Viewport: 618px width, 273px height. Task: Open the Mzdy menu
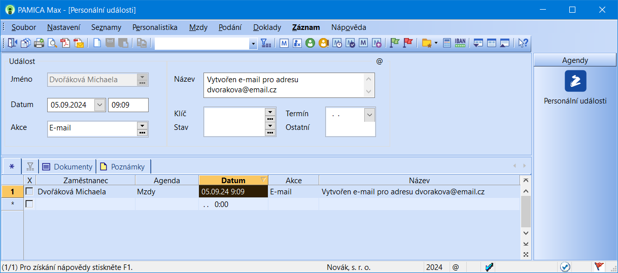198,27
